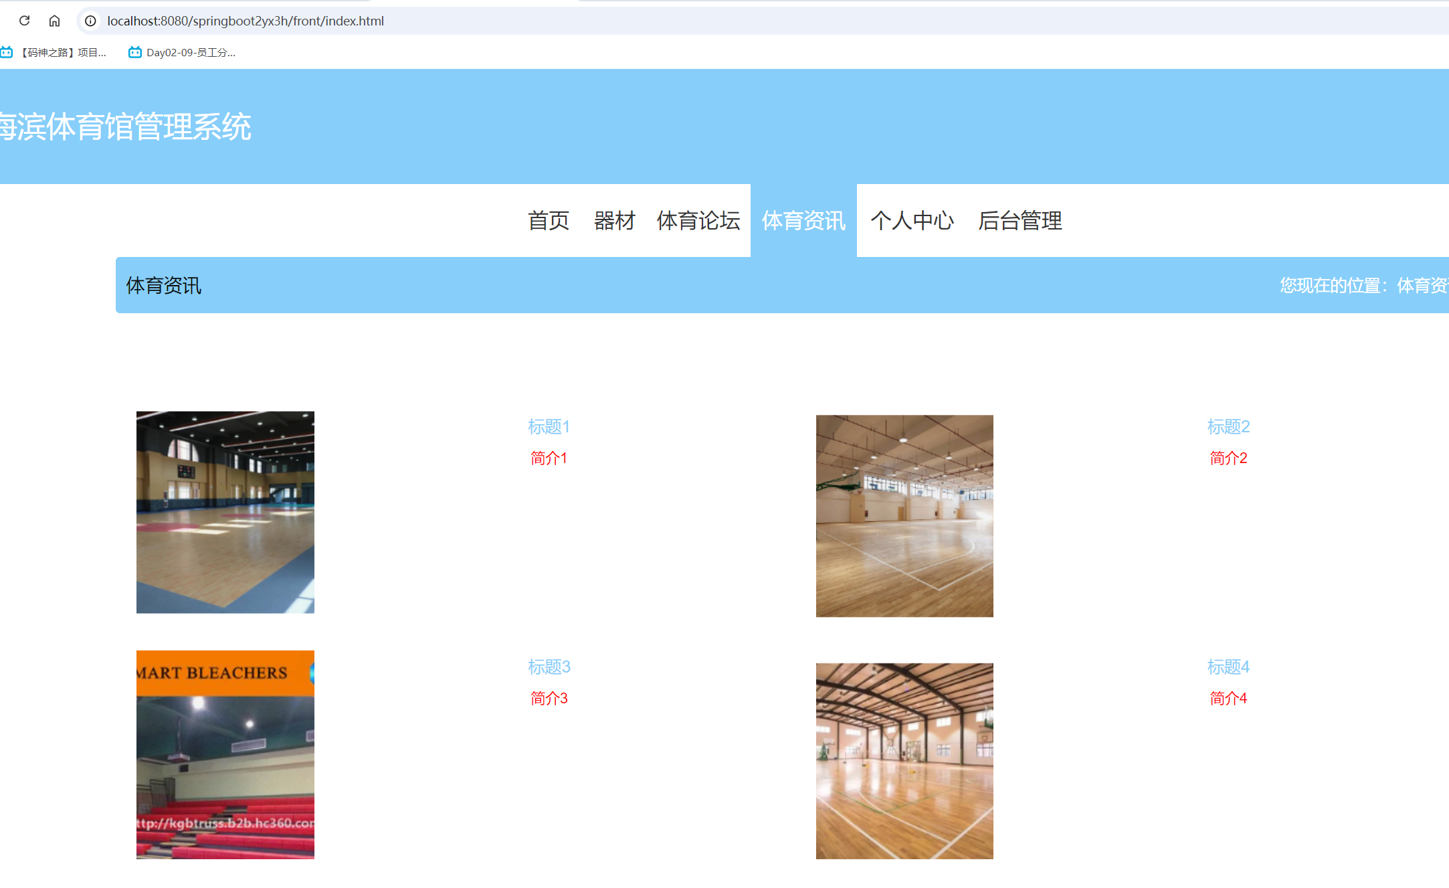
Task: Select the 首页 navigation item
Action: click(548, 221)
